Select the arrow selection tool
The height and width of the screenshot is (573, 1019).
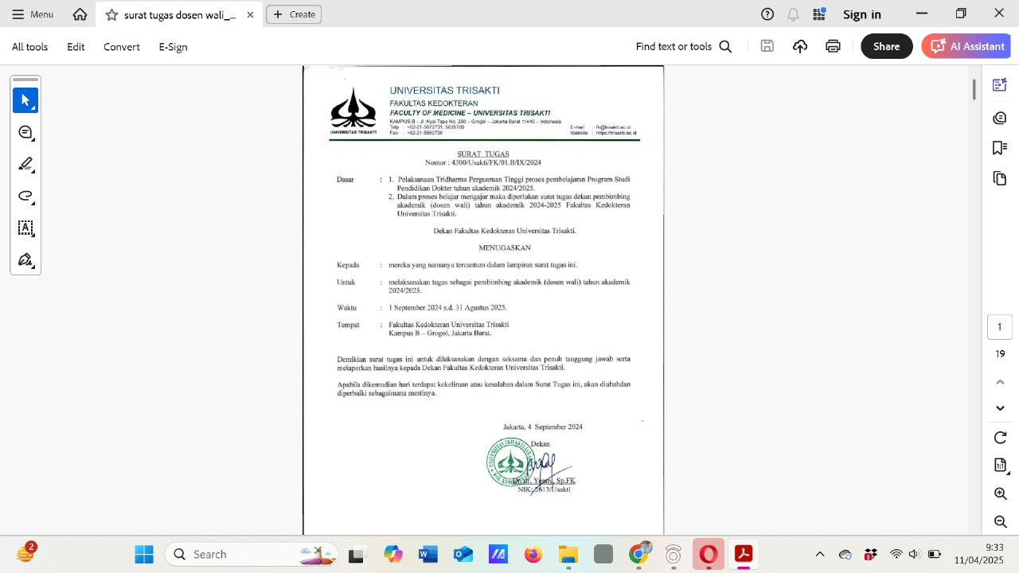tap(25, 100)
